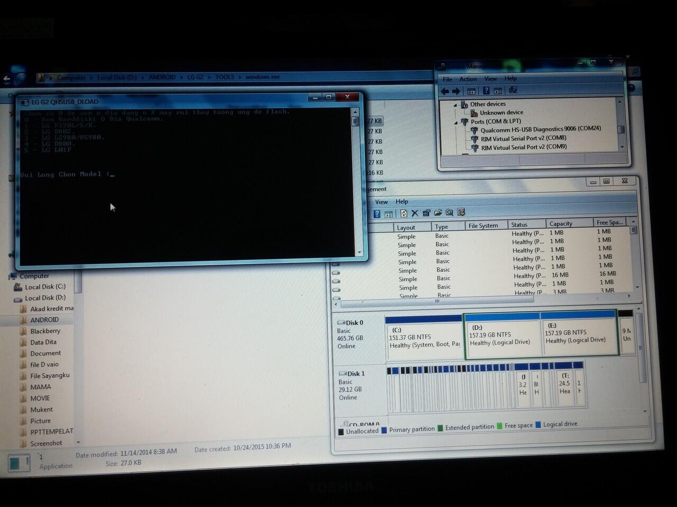
Task: Select RIM Virtual Serial Port v2 (COM8)
Action: [524, 138]
